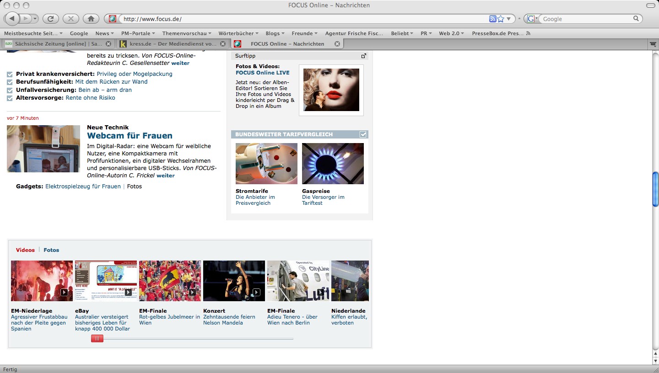
Task: Click the red-lips Fotos & Videos image
Action: click(331, 90)
